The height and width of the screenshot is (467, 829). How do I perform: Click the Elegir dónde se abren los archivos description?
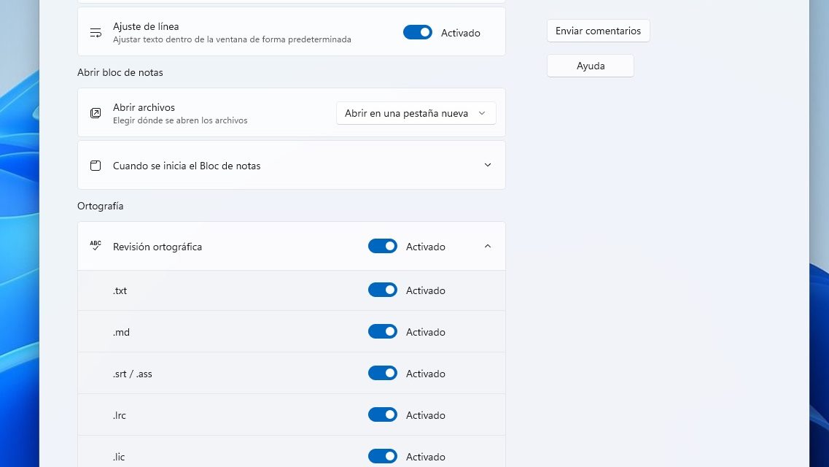(180, 120)
